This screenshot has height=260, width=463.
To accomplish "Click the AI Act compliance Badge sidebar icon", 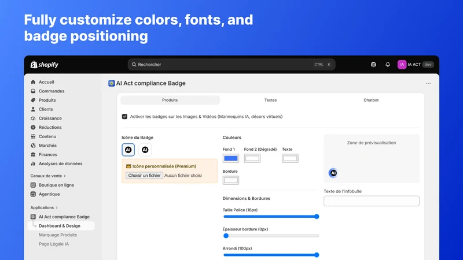I will pyautogui.click(x=33, y=217).
